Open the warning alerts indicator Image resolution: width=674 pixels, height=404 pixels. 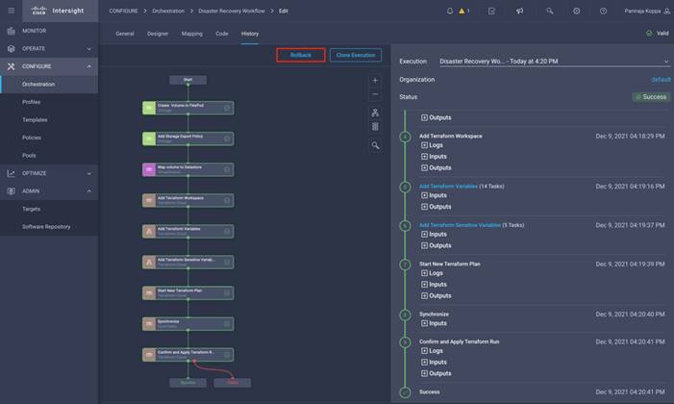click(463, 12)
